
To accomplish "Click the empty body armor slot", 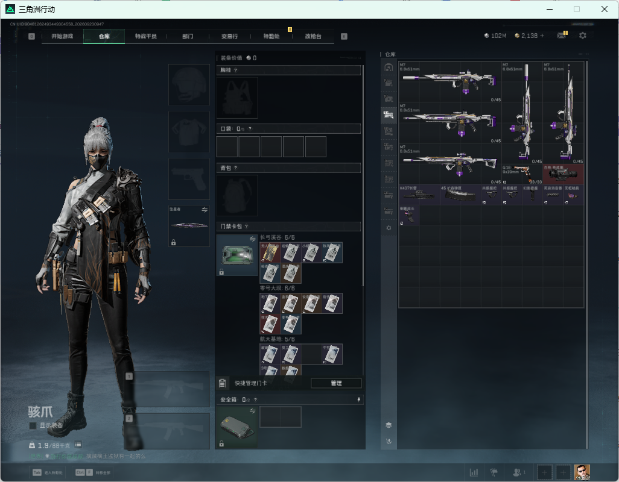I will [189, 132].
